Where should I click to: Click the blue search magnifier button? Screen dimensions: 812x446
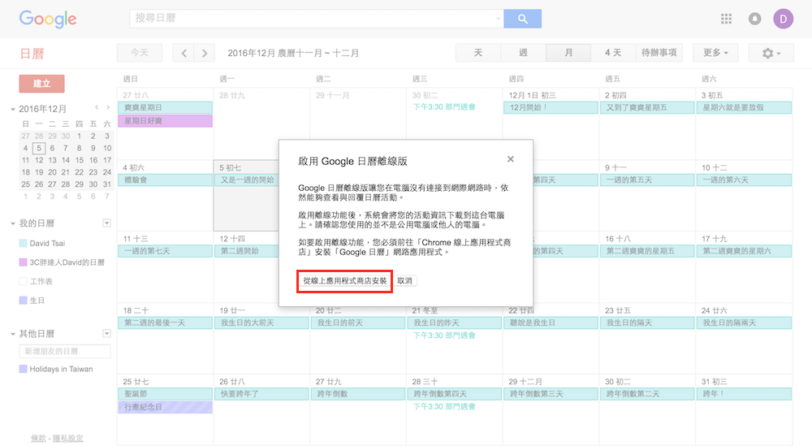tap(522, 19)
